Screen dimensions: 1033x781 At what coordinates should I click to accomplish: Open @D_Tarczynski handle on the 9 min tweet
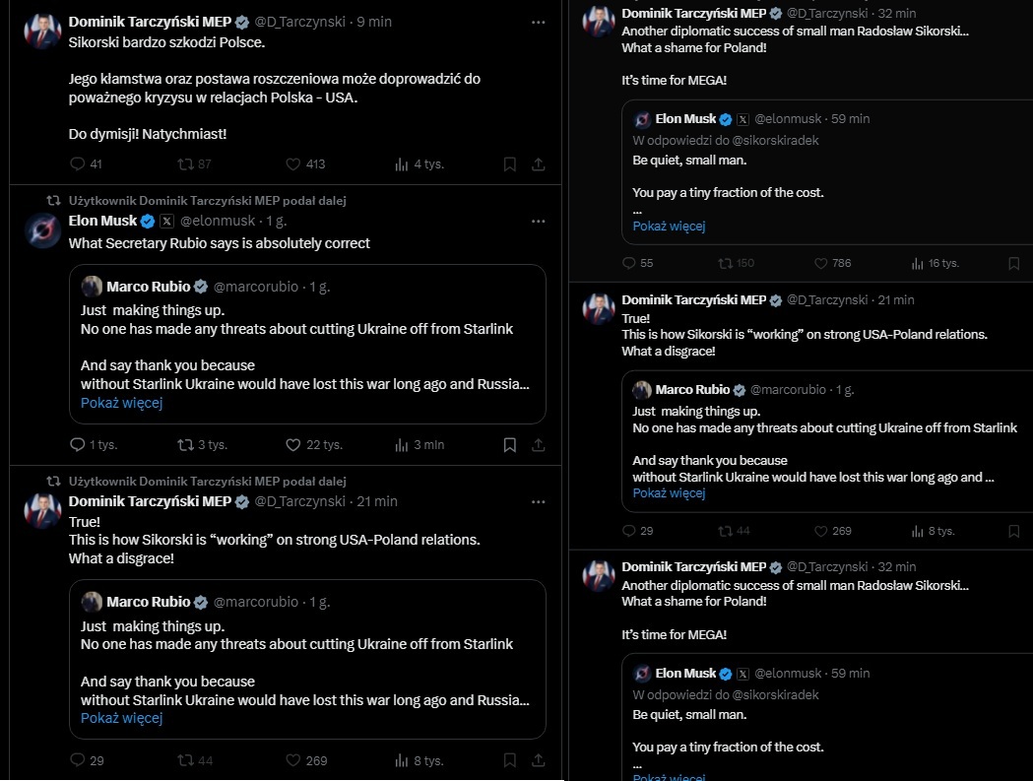[301, 22]
